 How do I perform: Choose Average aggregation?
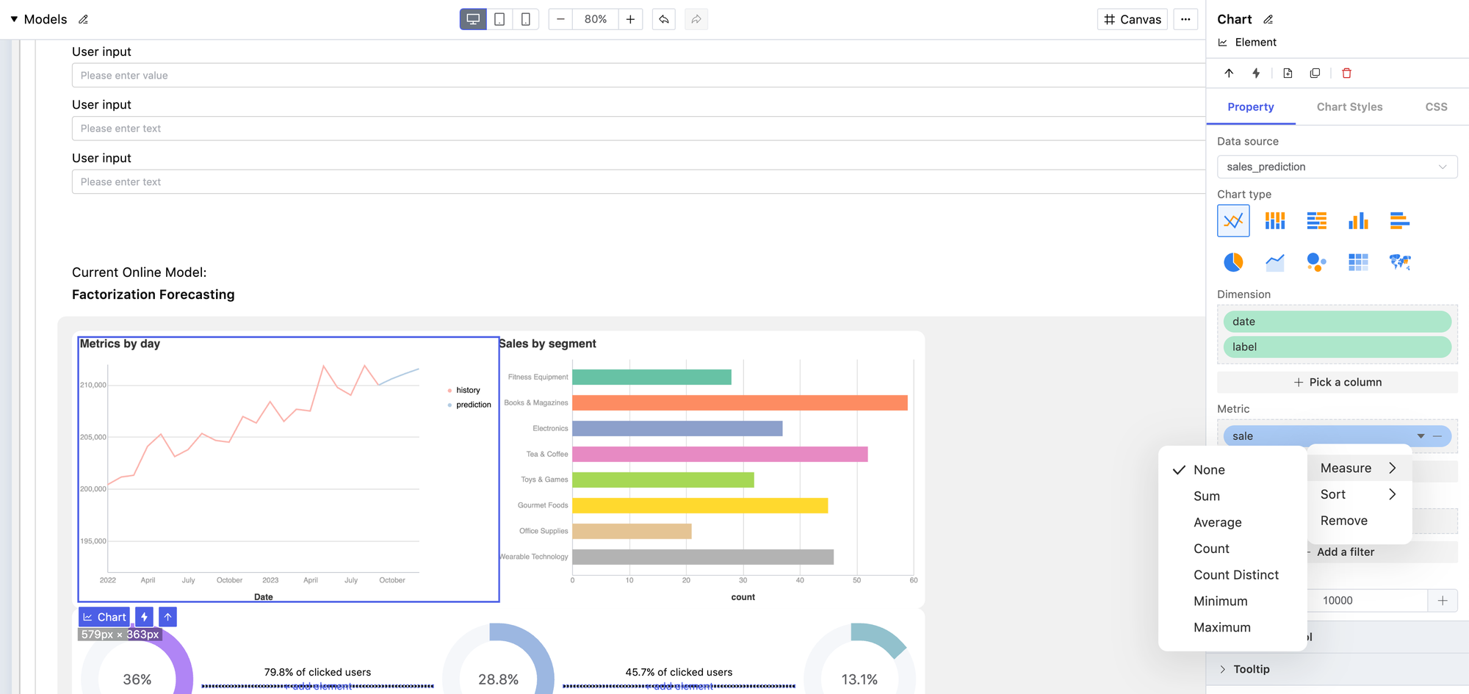point(1232,523)
